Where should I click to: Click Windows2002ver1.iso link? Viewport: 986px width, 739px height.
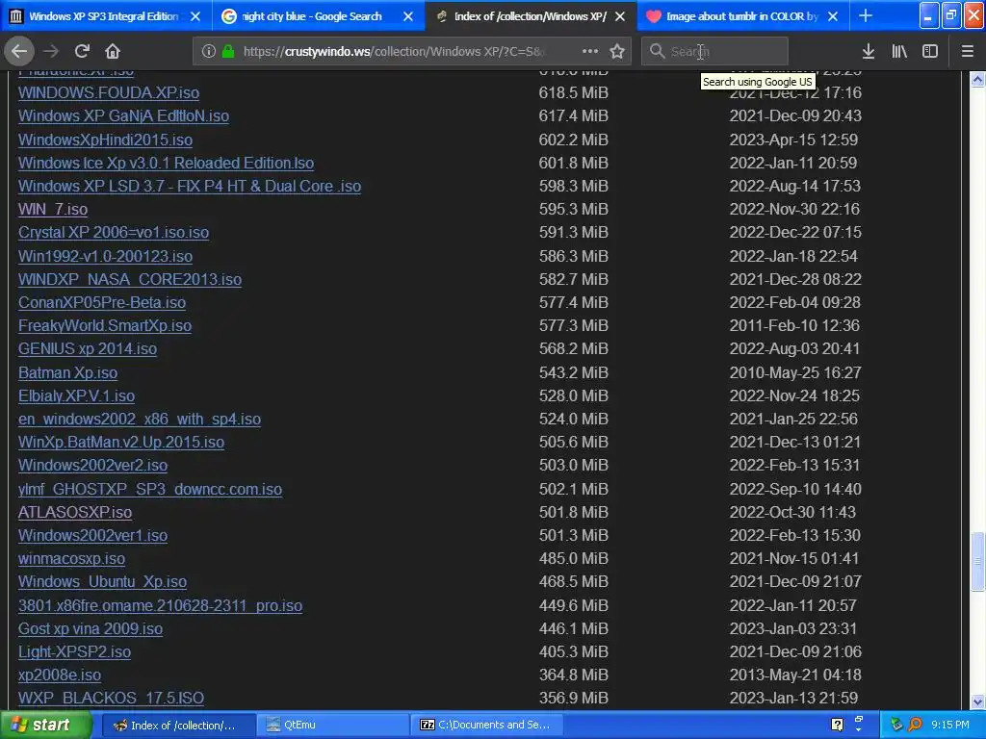click(x=93, y=536)
